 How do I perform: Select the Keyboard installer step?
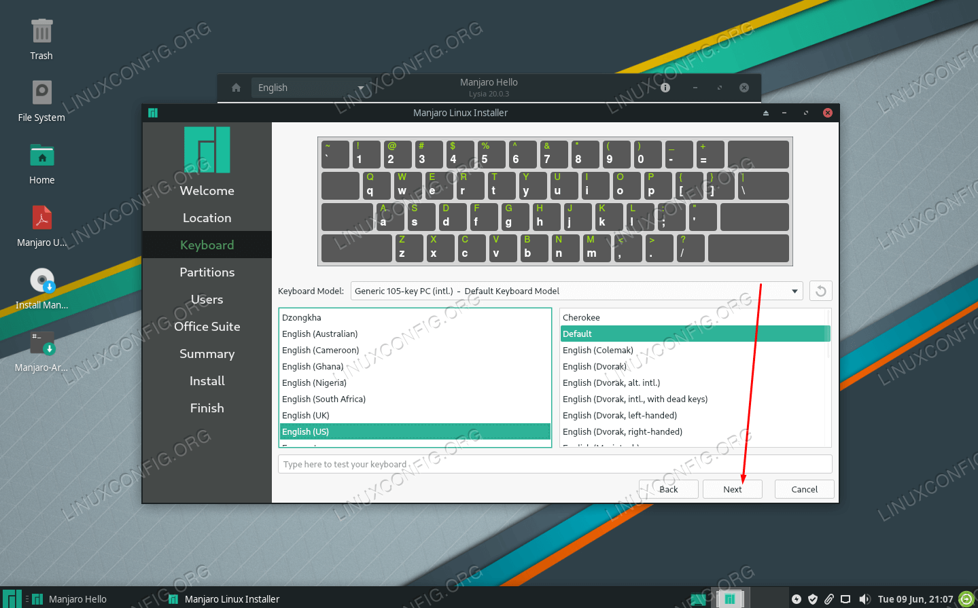[207, 245]
